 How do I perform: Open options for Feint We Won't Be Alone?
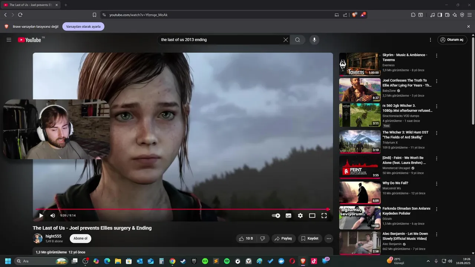point(437,158)
